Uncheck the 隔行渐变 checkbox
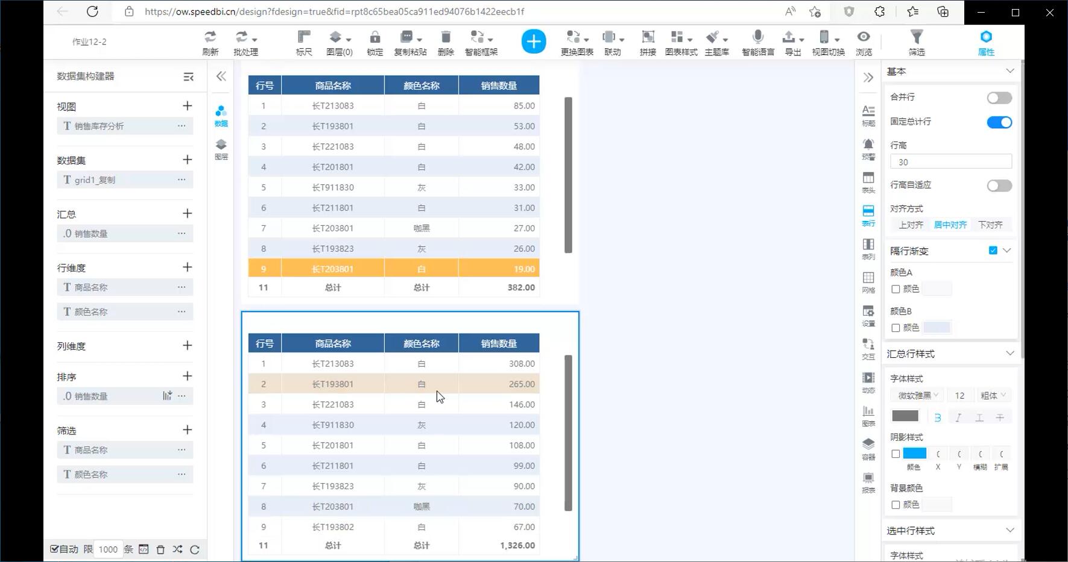This screenshot has width=1068, height=562. pos(993,251)
